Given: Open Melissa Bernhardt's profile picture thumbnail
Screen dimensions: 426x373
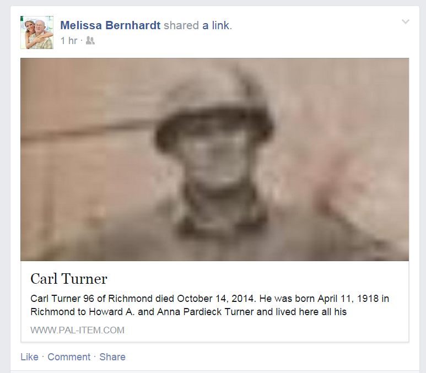Looking at the screenshot, I should pyautogui.click(x=37, y=33).
